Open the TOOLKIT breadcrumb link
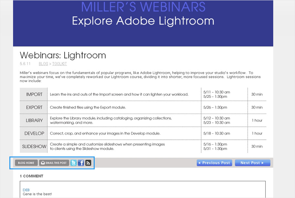Screen dimensions: 295x198 59,64
